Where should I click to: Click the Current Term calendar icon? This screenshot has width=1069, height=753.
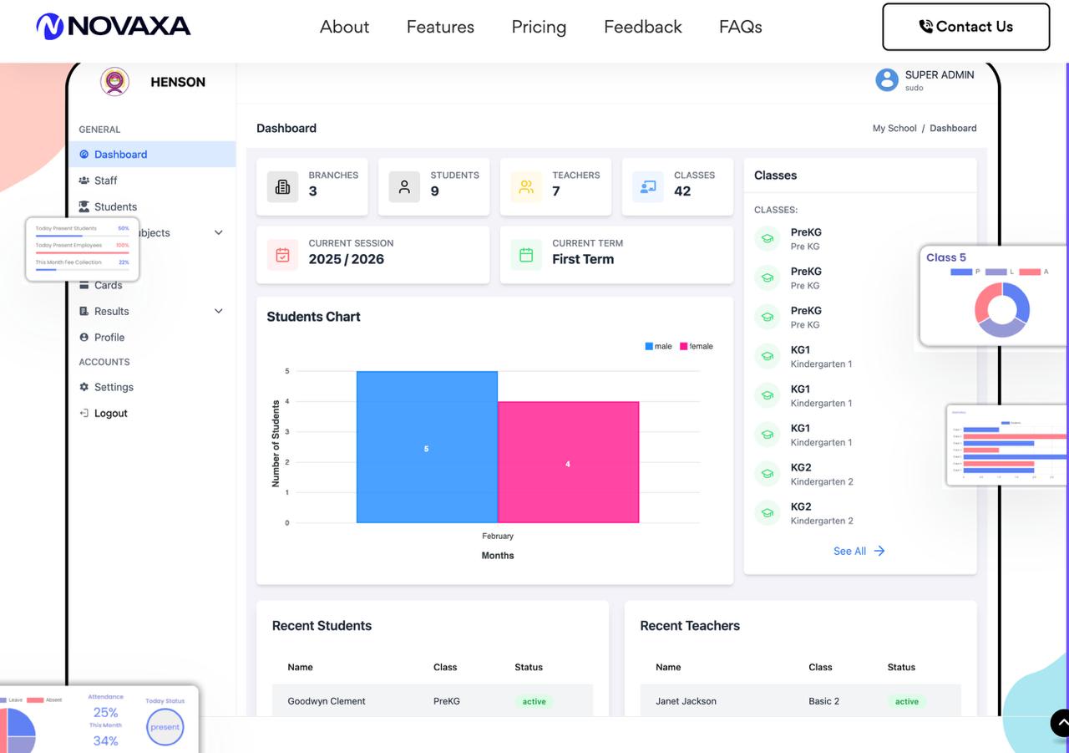[526, 255]
